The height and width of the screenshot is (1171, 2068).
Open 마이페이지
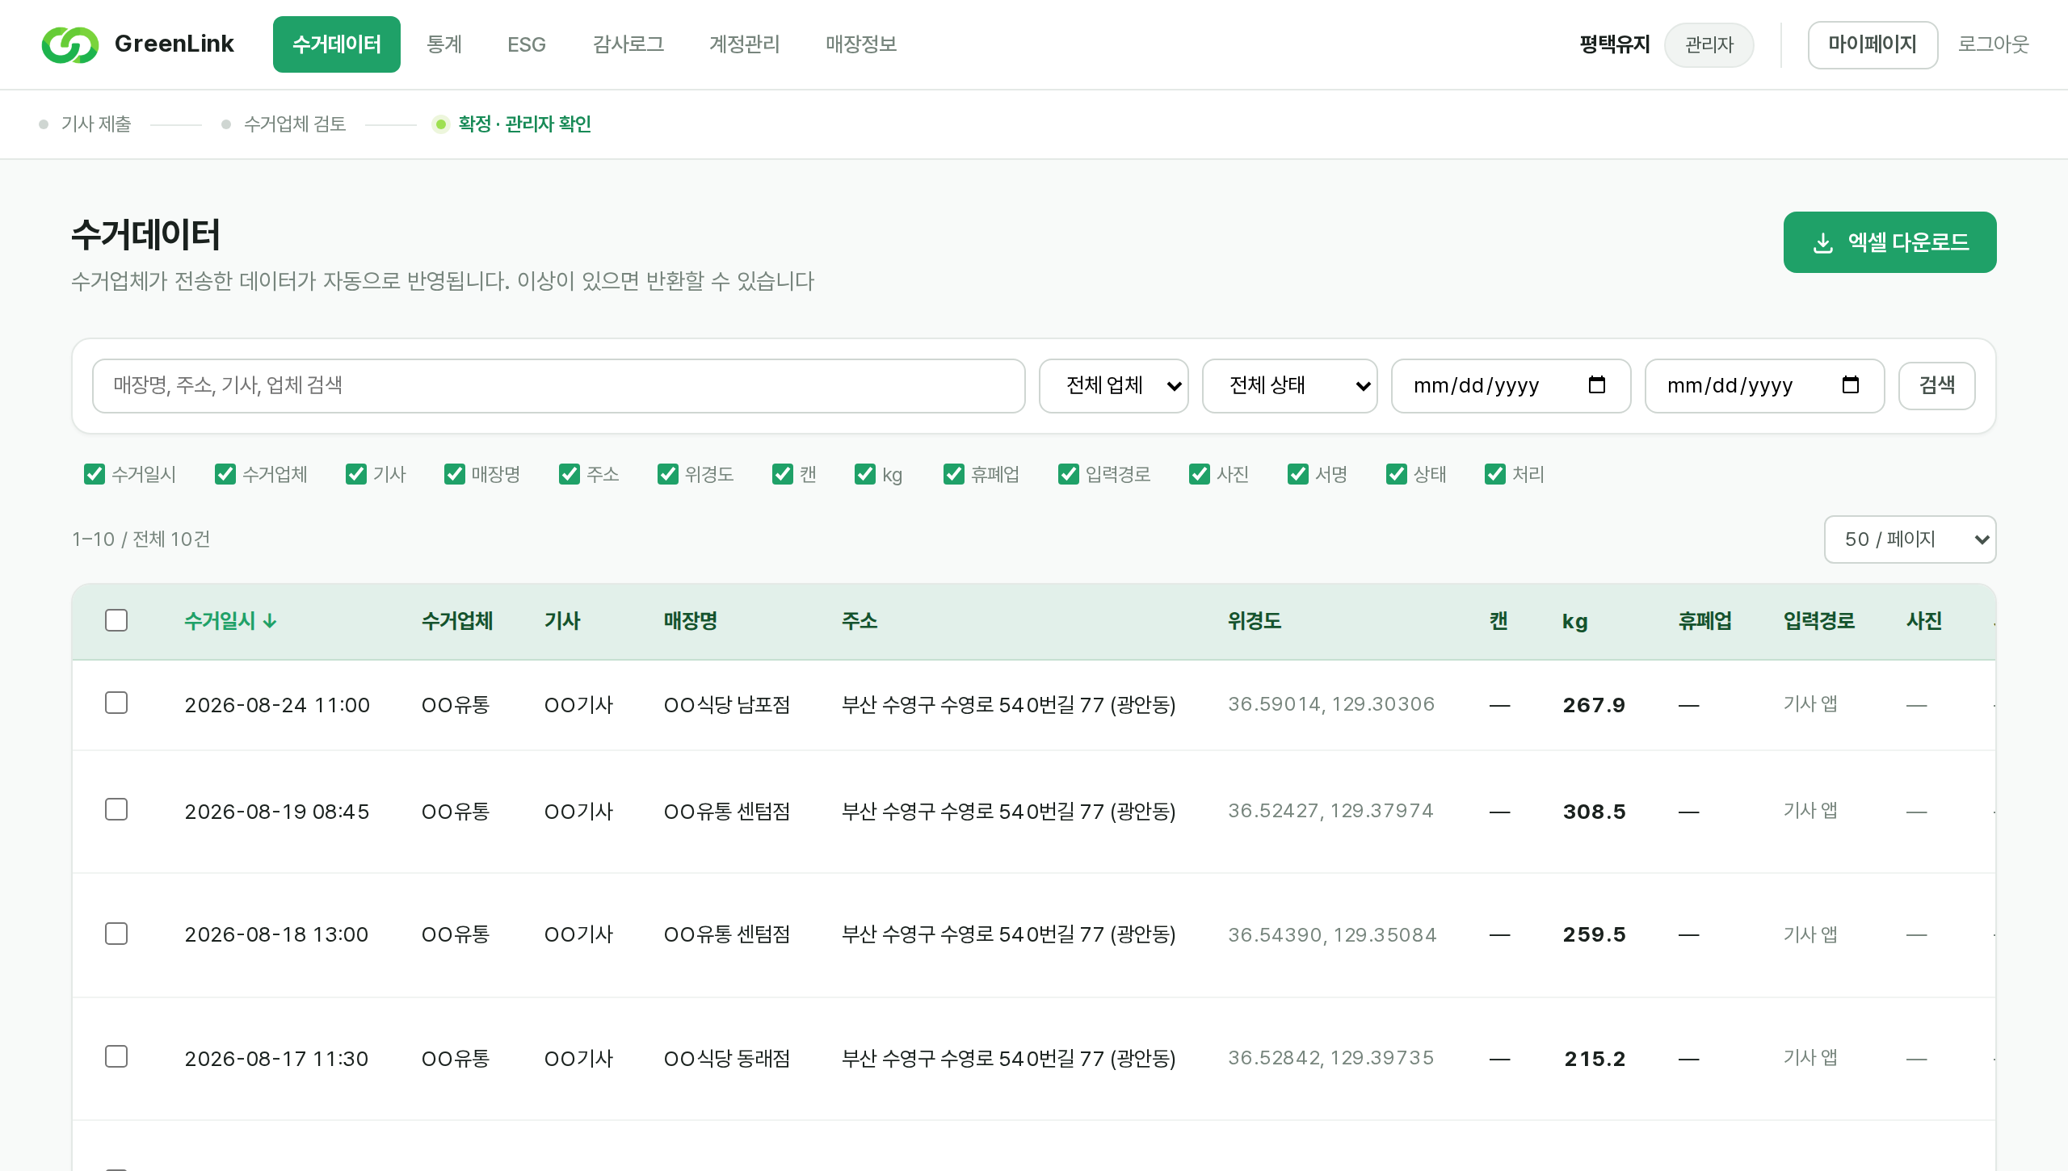pos(1873,45)
